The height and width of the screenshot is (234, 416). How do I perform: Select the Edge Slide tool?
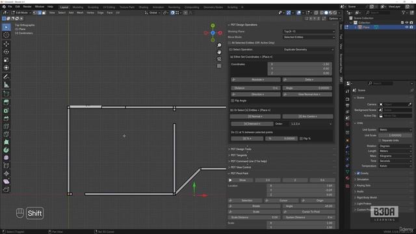6,166
